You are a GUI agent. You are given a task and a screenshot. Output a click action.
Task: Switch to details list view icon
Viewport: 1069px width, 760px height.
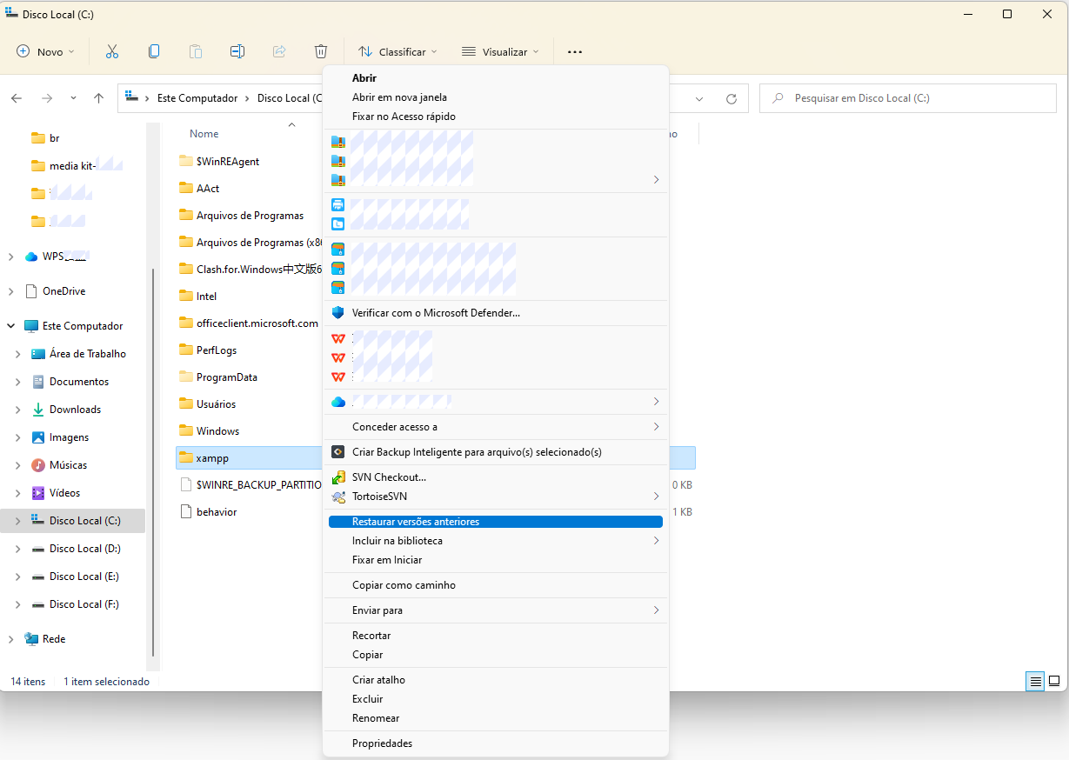pyautogui.click(x=1035, y=682)
